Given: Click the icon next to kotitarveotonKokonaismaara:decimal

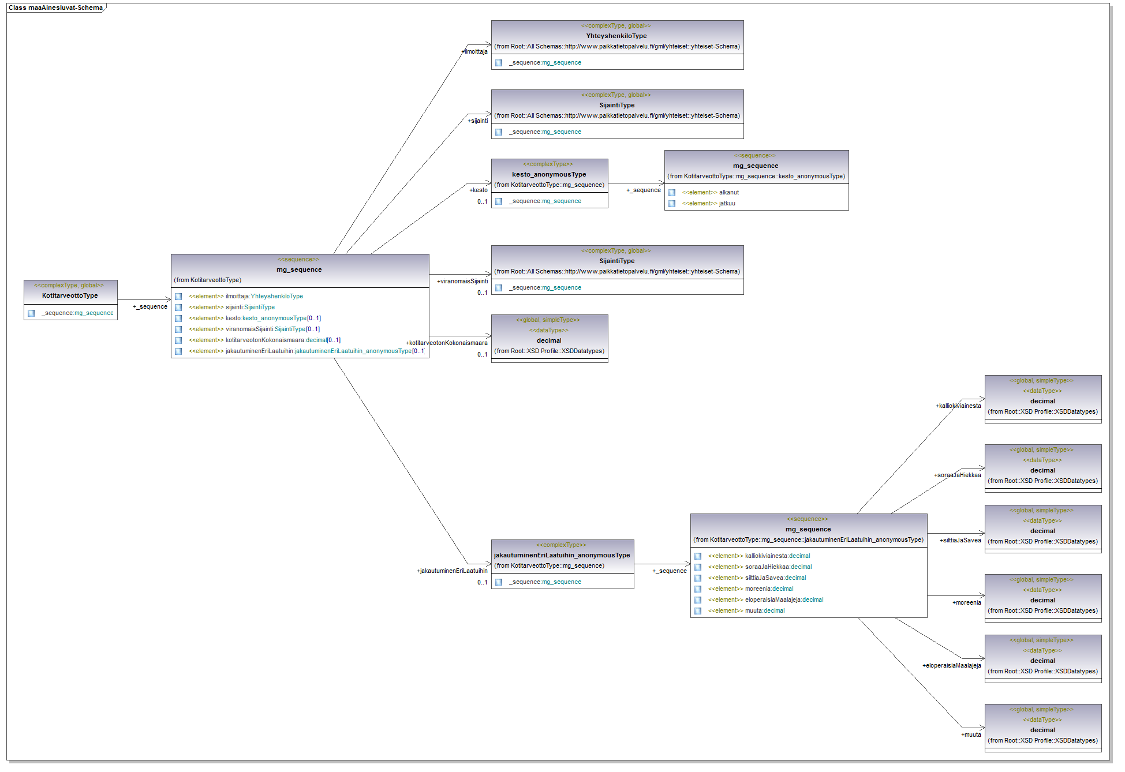Looking at the screenshot, I should coord(178,340).
